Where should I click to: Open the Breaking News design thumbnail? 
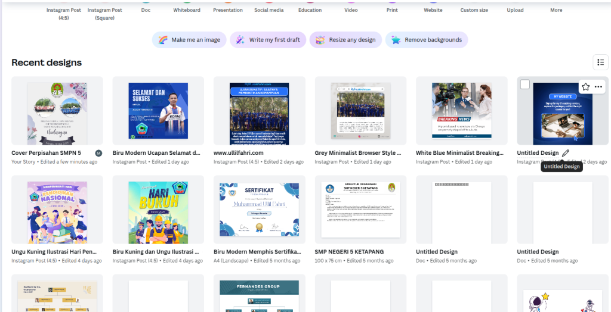(x=462, y=111)
